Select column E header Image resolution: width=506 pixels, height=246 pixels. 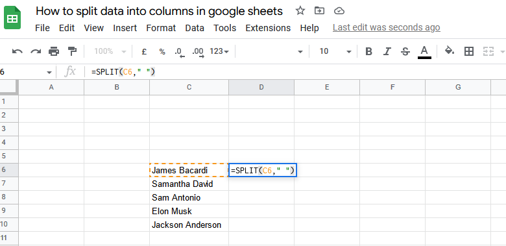click(x=327, y=87)
